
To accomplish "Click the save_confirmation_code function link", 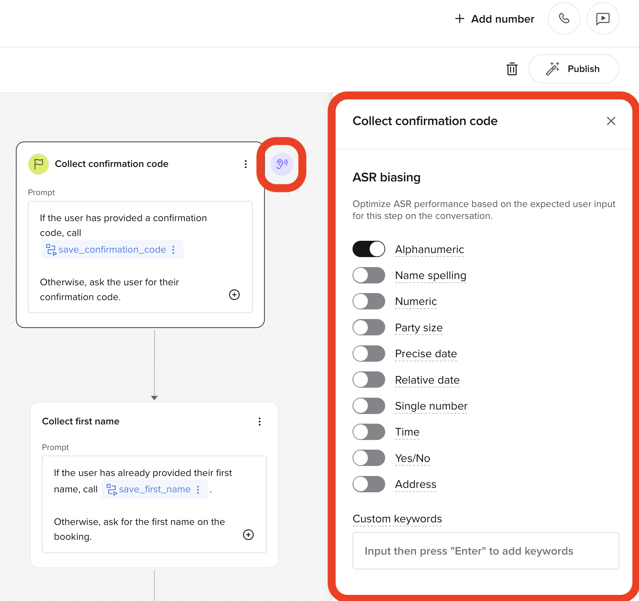I will tap(112, 250).
